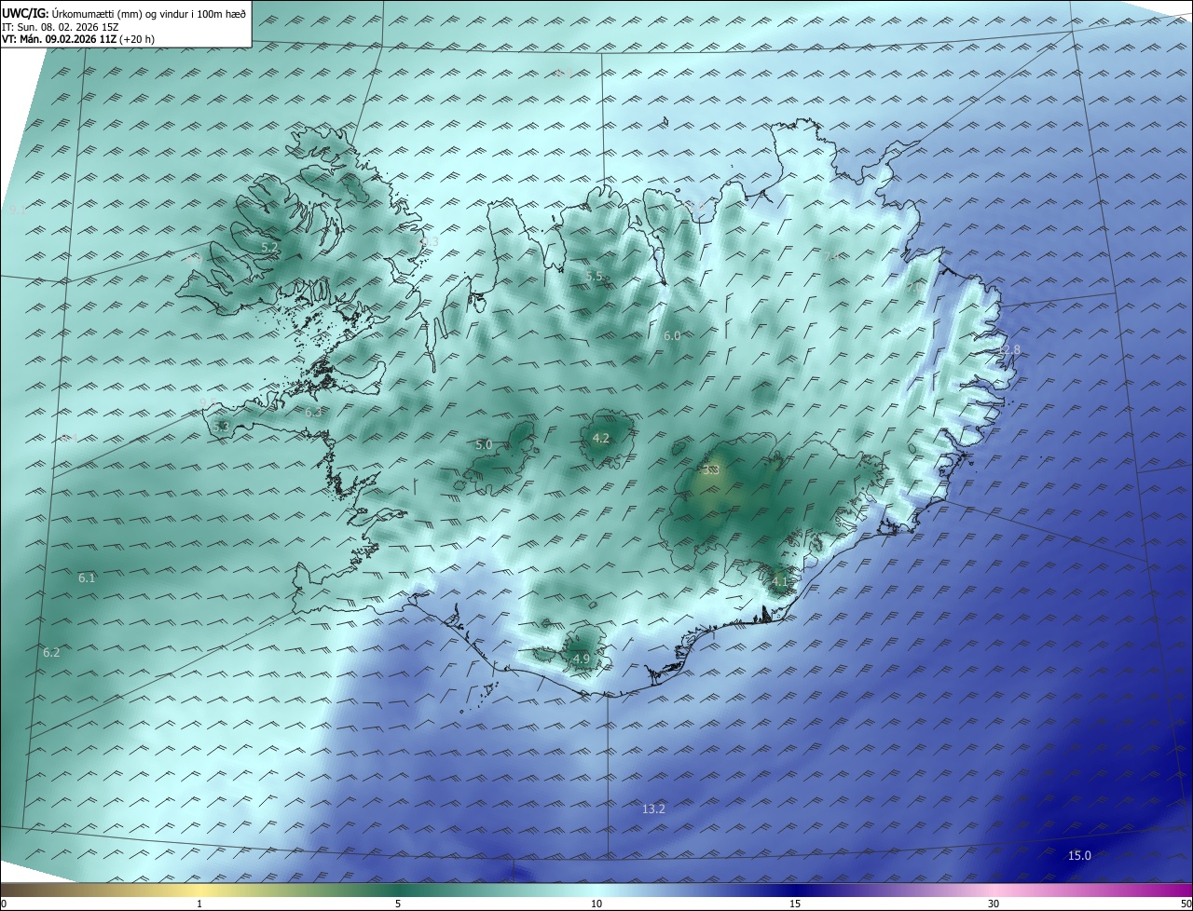Screen dimensions: 1193x911
Task: Click the 5.0 value label near the glacier
Action: pos(484,445)
